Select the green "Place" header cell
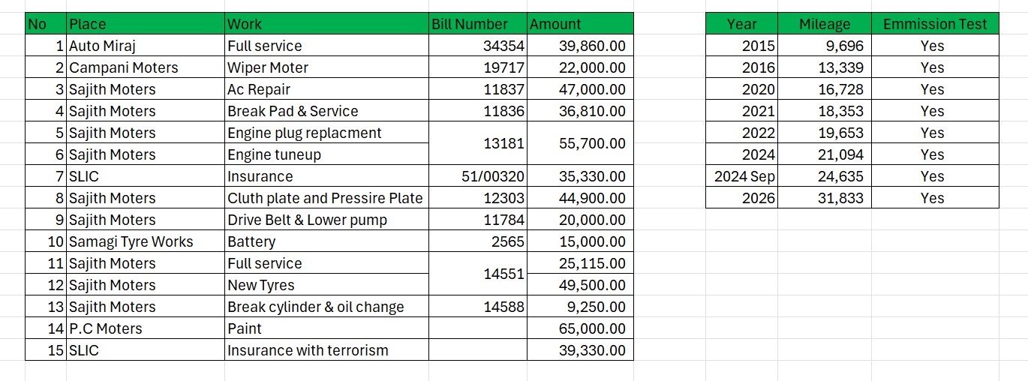The height and width of the screenshot is (381, 1028). tap(146, 24)
